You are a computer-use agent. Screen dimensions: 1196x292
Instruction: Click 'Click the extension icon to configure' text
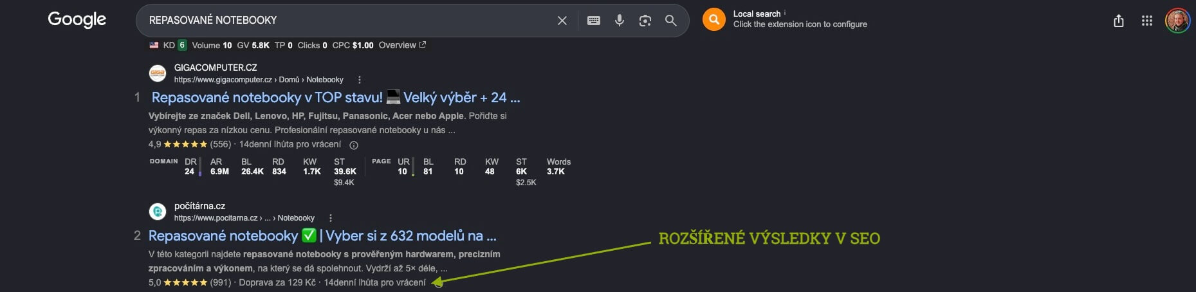(800, 24)
